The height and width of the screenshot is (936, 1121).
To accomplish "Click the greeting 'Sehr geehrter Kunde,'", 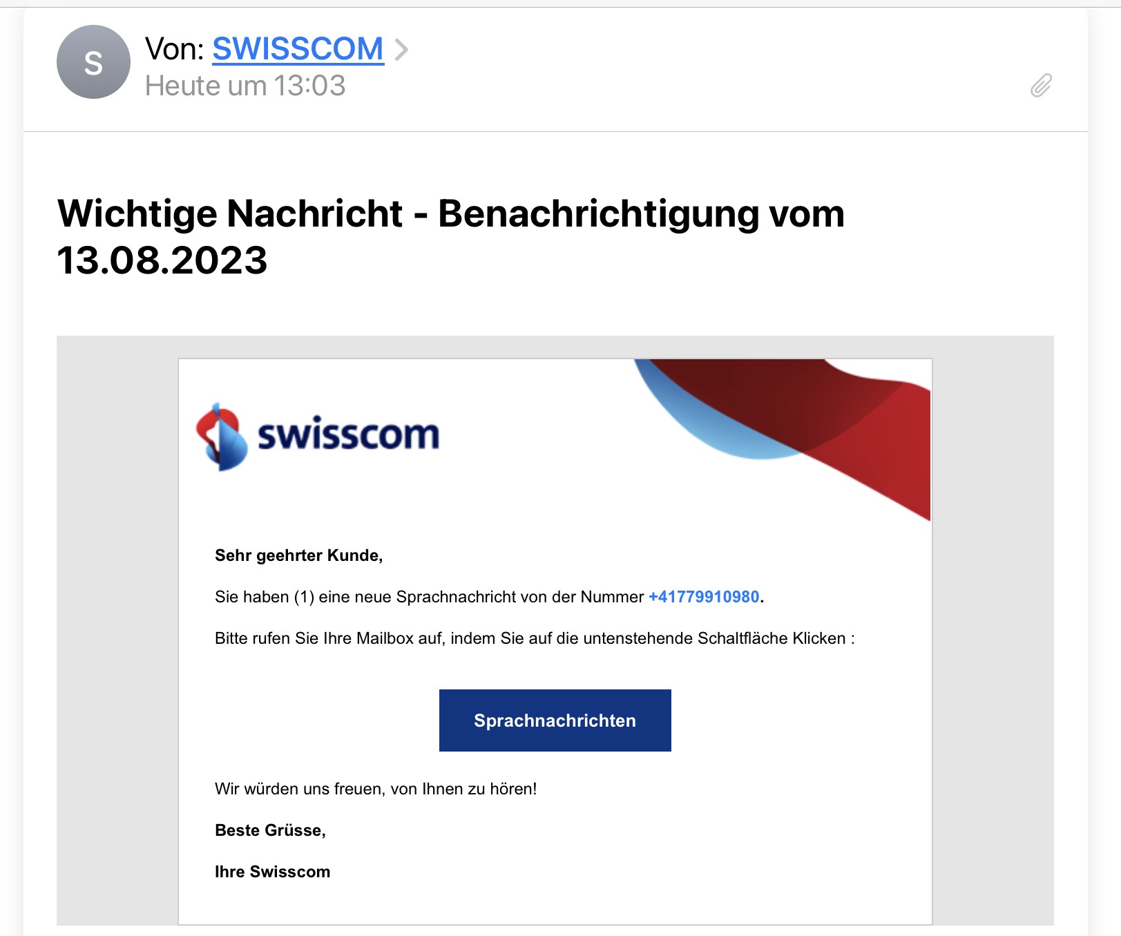I will click(298, 555).
